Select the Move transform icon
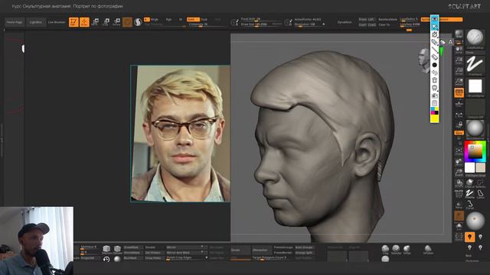This screenshot has height=275, width=490. click(95, 22)
